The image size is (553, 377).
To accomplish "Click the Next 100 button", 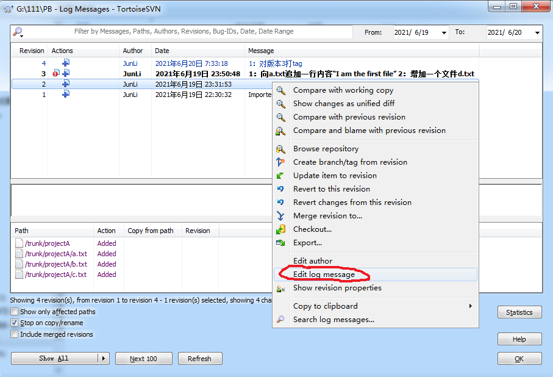I will pos(143,358).
